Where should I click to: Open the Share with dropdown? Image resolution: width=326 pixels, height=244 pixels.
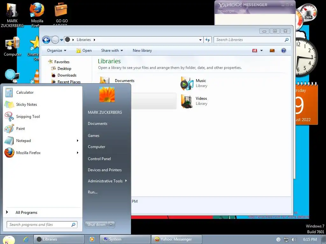pyautogui.click(x=112, y=51)
